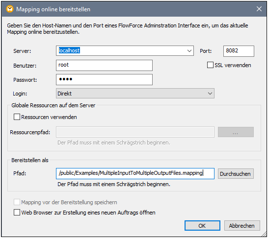Click the Passwort input field
Screen dimensions: 268x238
tap(104, 79)
